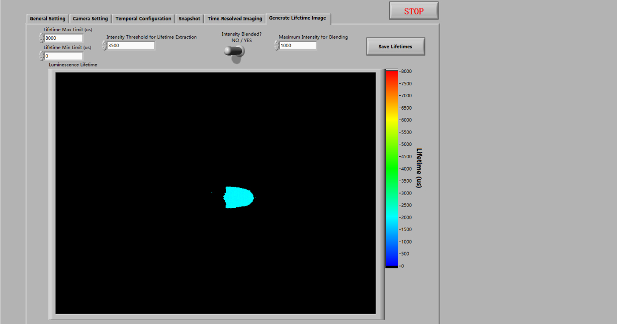This screenshot has width=617, height=324.
Task: Click the green middle of the lifetime color bar
Action: [391, 156]
